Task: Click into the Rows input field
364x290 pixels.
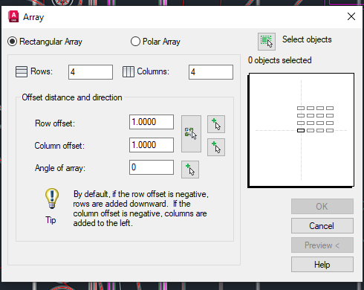Action: (x=91, y=72)
